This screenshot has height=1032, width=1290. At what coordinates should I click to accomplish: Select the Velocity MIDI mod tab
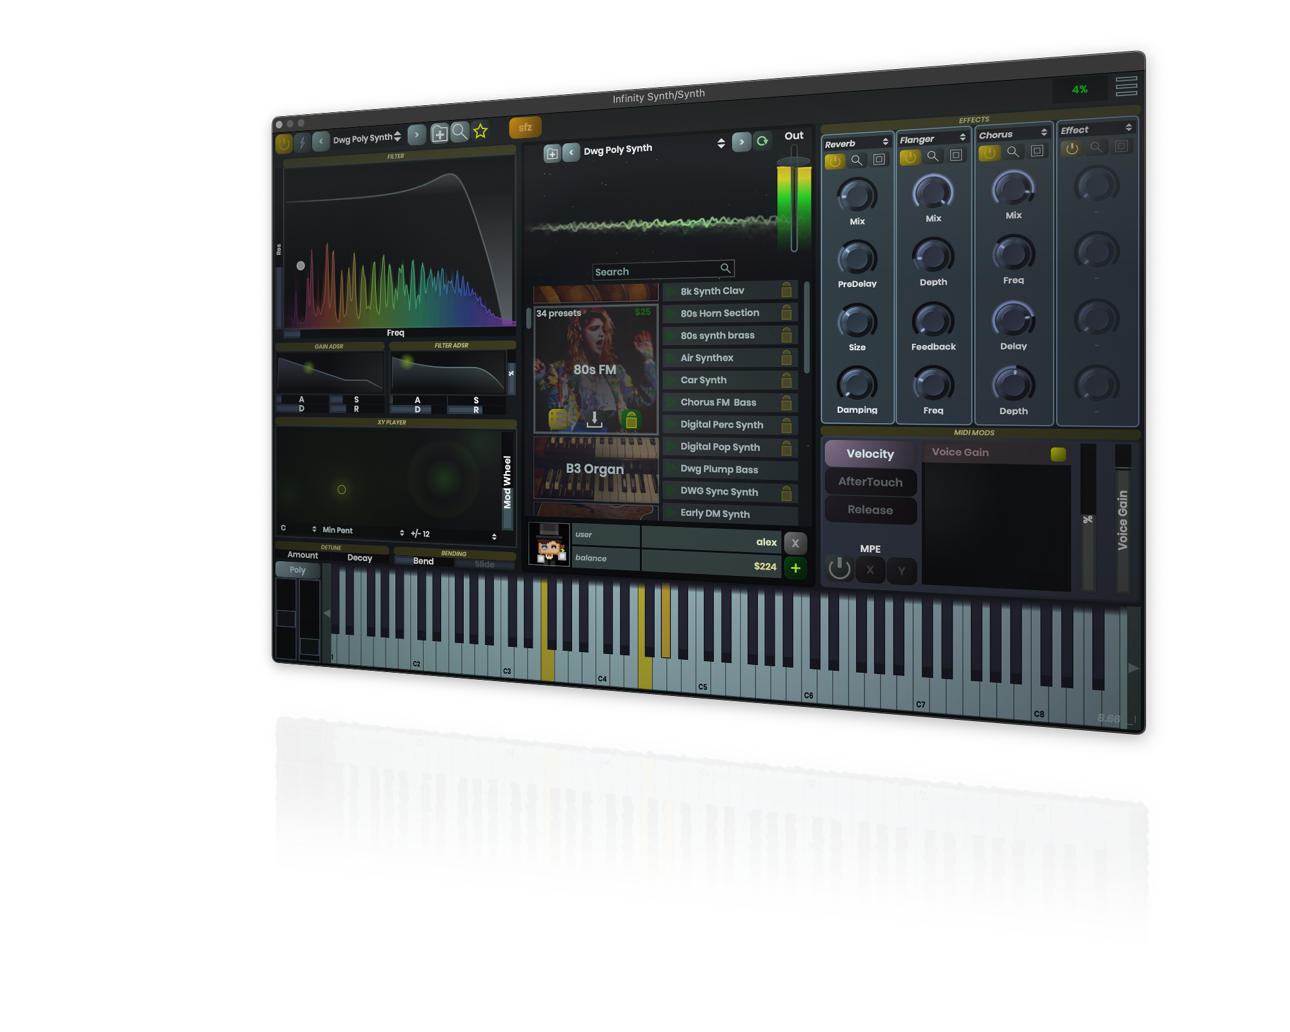(870, 454)
